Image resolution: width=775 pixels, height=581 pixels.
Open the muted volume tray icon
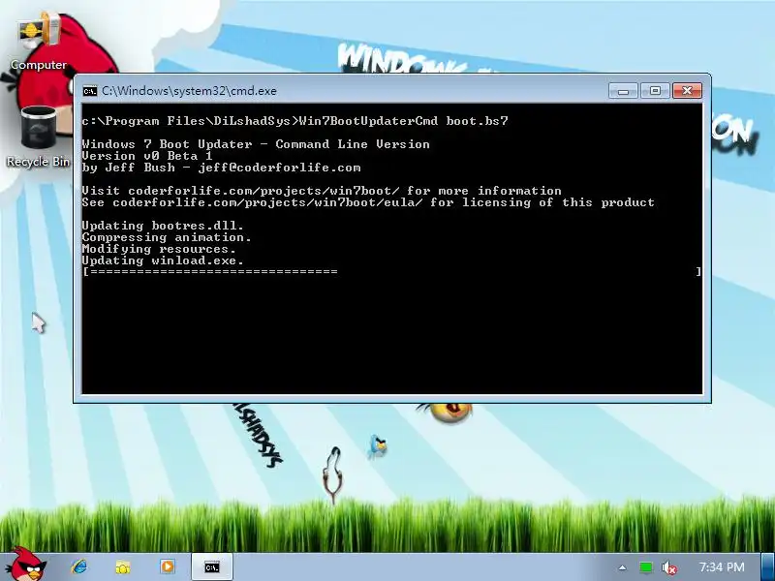[x=669, y=567]
